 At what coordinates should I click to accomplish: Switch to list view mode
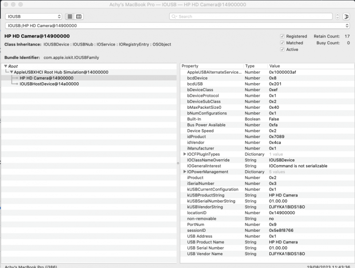click(x=70, y=16)
